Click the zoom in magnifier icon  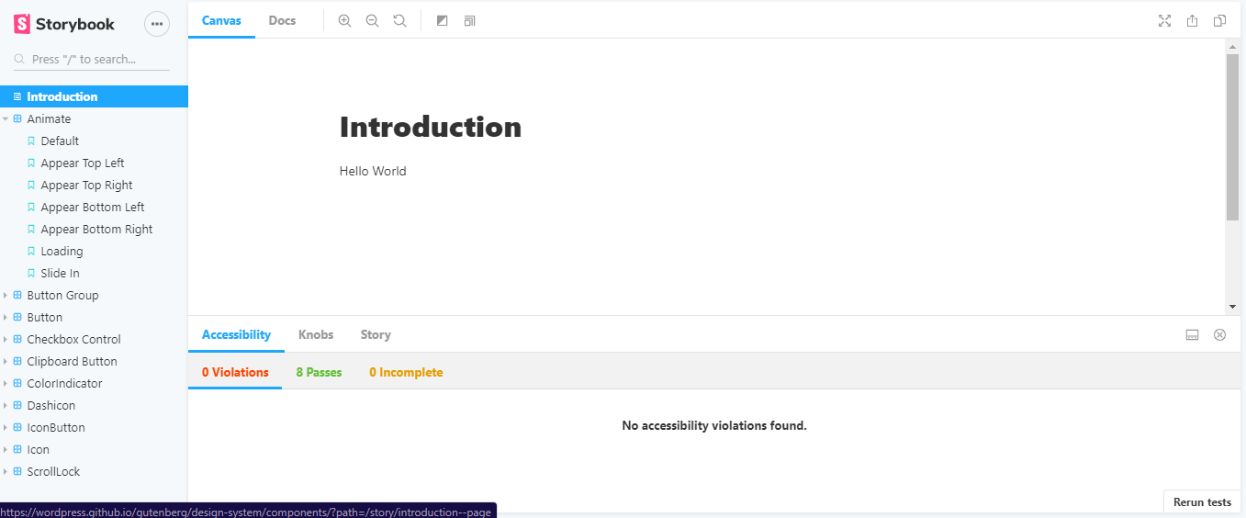[344, 20]
